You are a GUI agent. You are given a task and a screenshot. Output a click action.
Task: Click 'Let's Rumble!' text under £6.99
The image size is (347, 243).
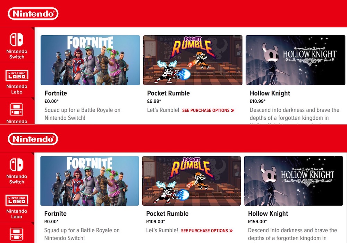coord(163,110)
